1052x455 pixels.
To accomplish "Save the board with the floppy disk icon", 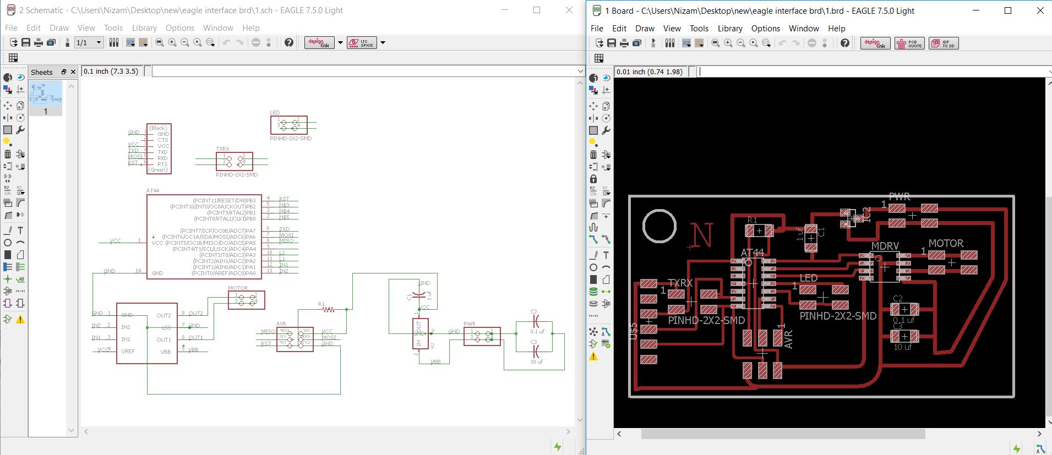I will coord(612,43).
